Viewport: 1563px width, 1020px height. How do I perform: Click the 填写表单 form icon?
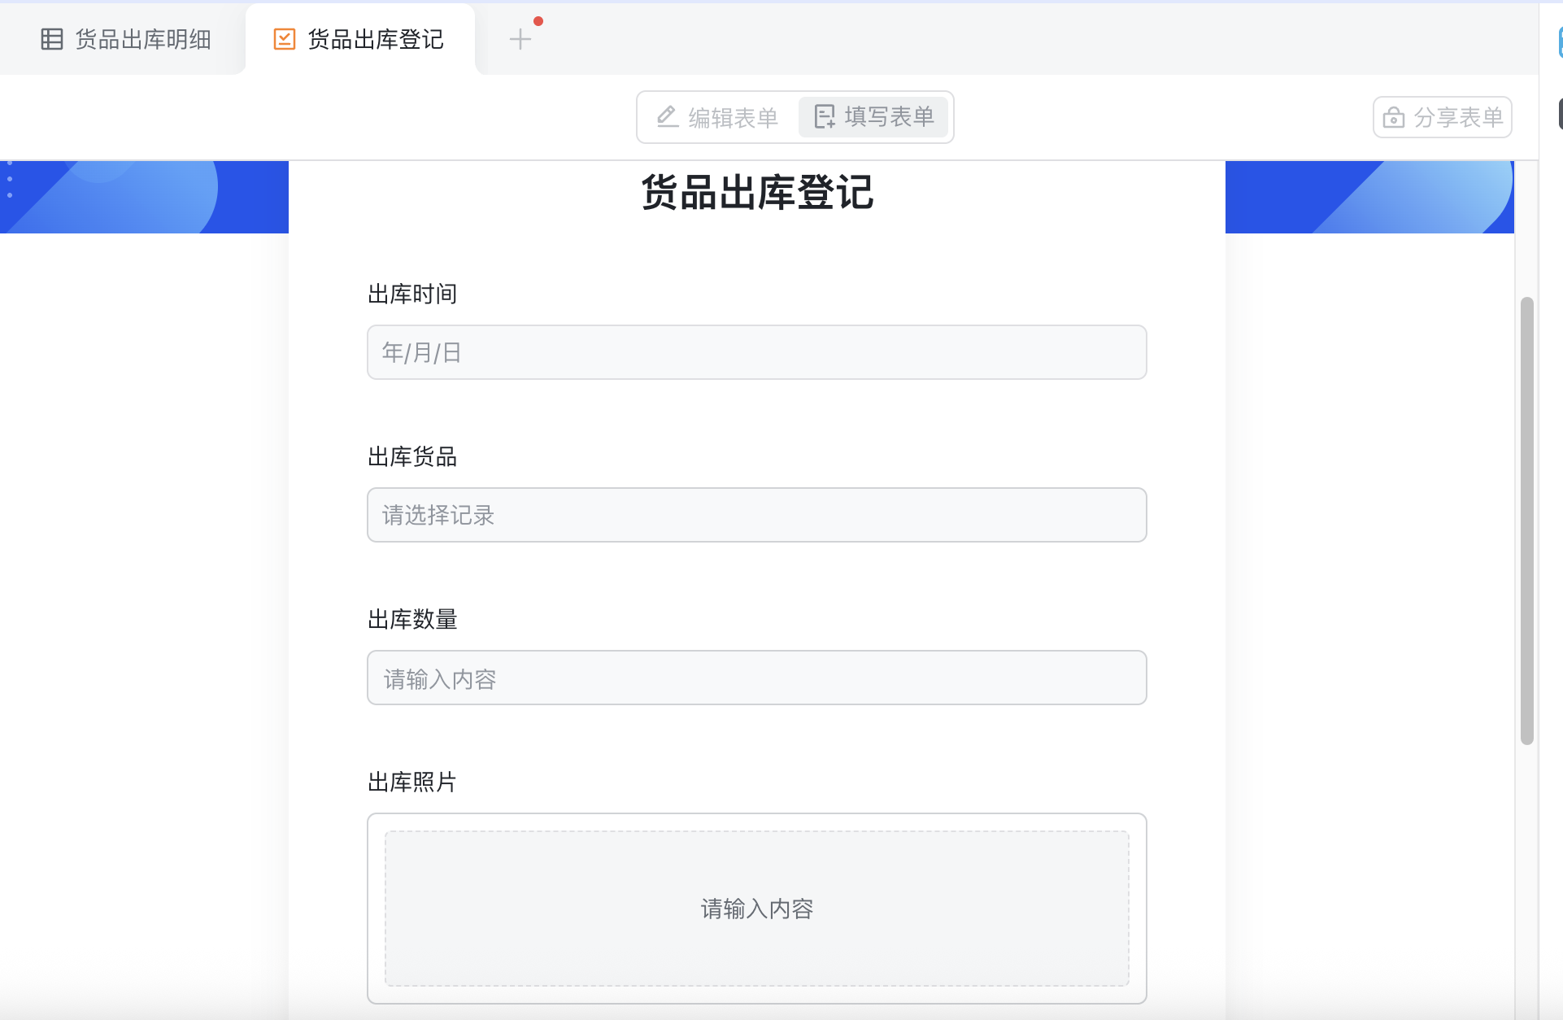[x=825, y=117]
